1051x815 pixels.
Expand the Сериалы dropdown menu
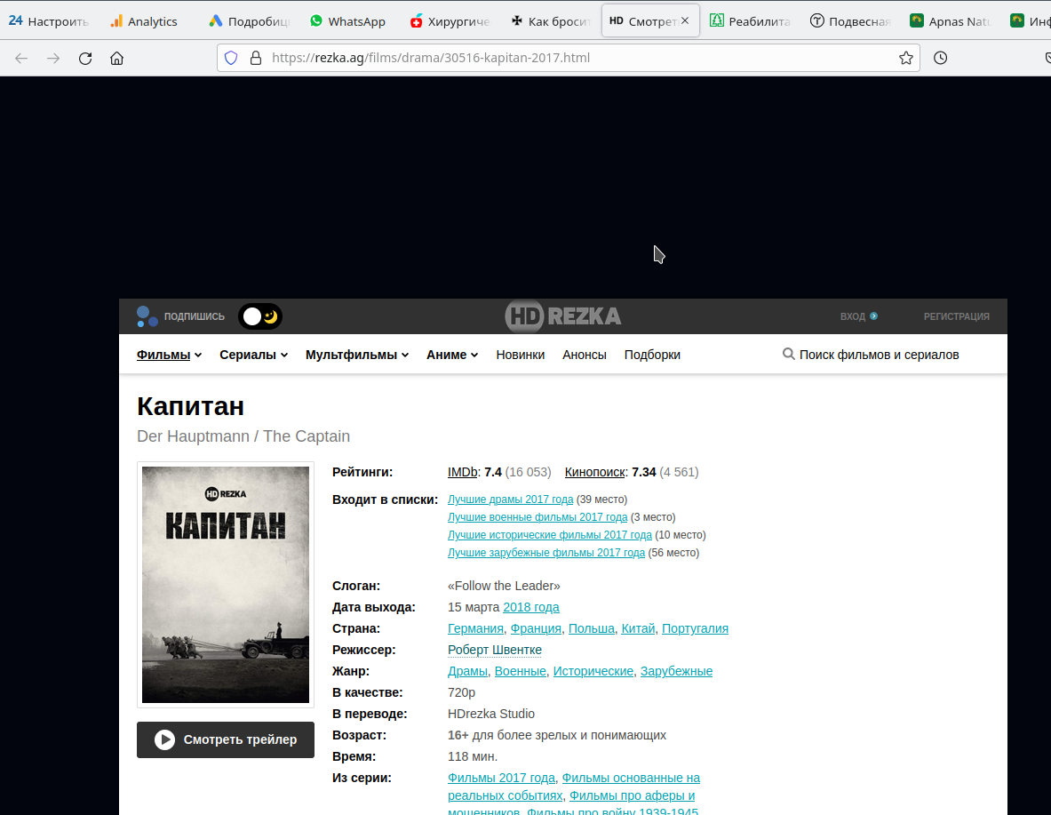[253, 355]
